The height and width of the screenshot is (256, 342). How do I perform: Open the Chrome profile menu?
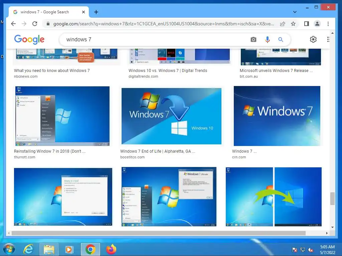click(x=317, y=24)
